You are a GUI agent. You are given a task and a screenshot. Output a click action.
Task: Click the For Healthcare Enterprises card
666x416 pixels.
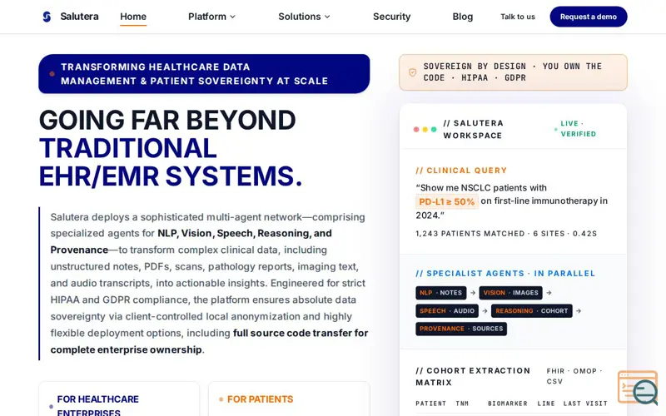(119, 399)
